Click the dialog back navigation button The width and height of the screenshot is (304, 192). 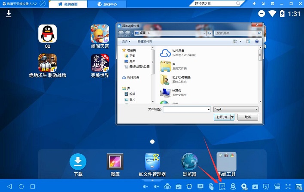(121, 33)
